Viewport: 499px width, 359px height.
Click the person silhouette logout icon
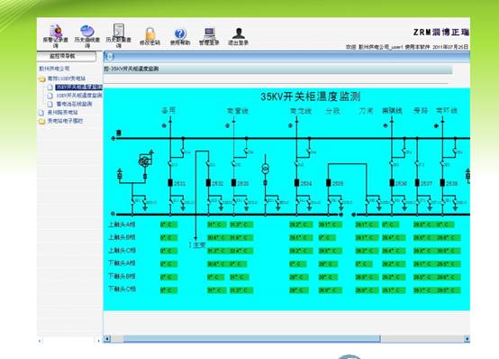tap(239, 32)
